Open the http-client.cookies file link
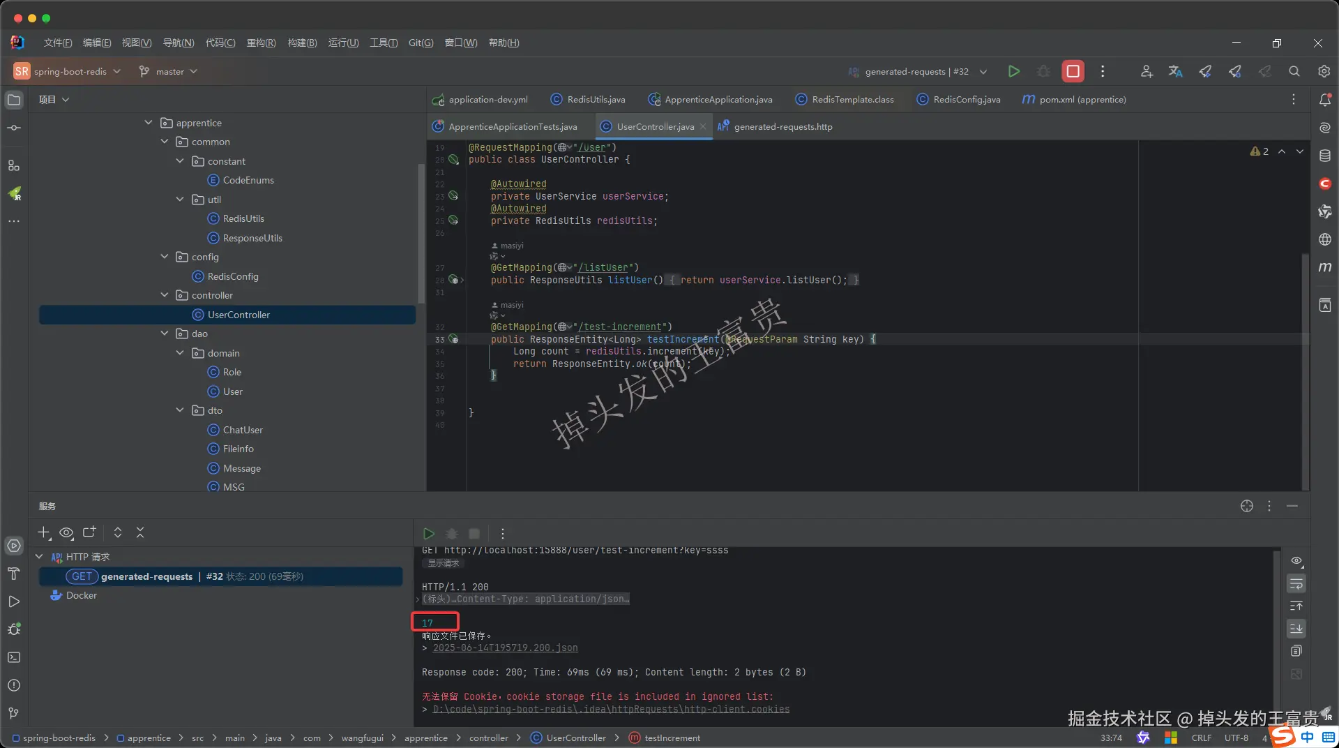Screen dimensions: 1339x748 [611, 709]
